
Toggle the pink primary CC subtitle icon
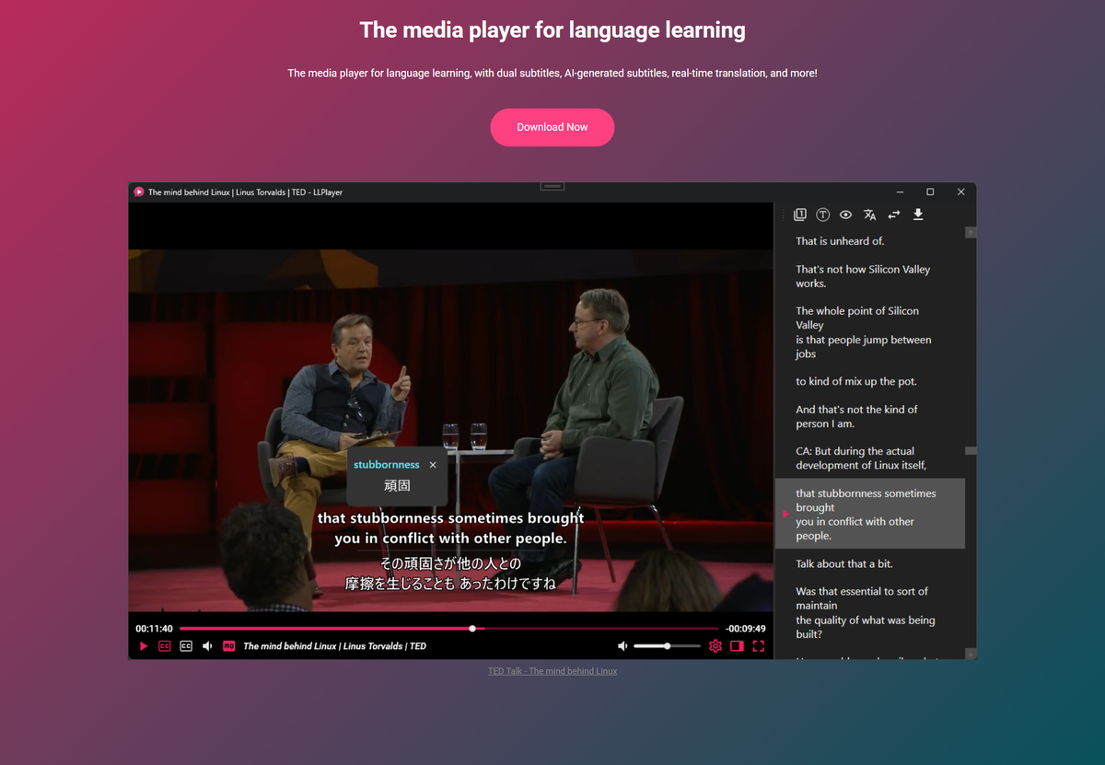[165, 646]
